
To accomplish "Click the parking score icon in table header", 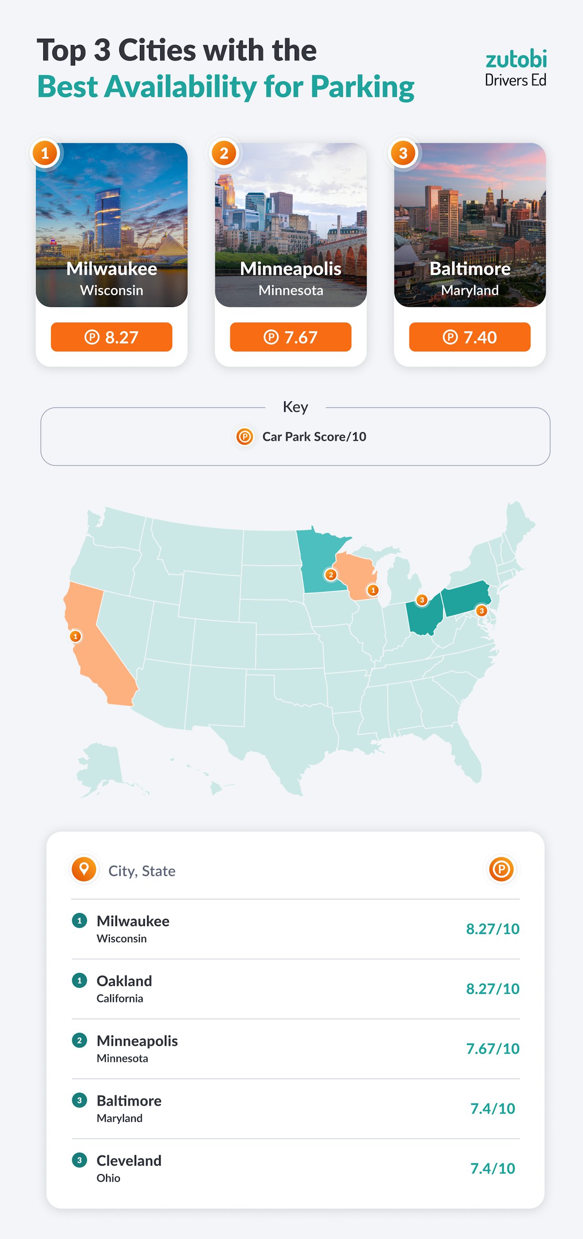I will coord(501,869).
